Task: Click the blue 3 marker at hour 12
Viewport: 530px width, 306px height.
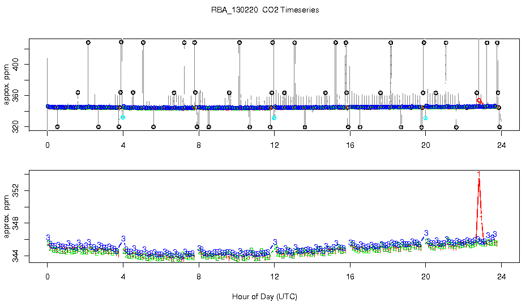Action: (x=275, y=242)
